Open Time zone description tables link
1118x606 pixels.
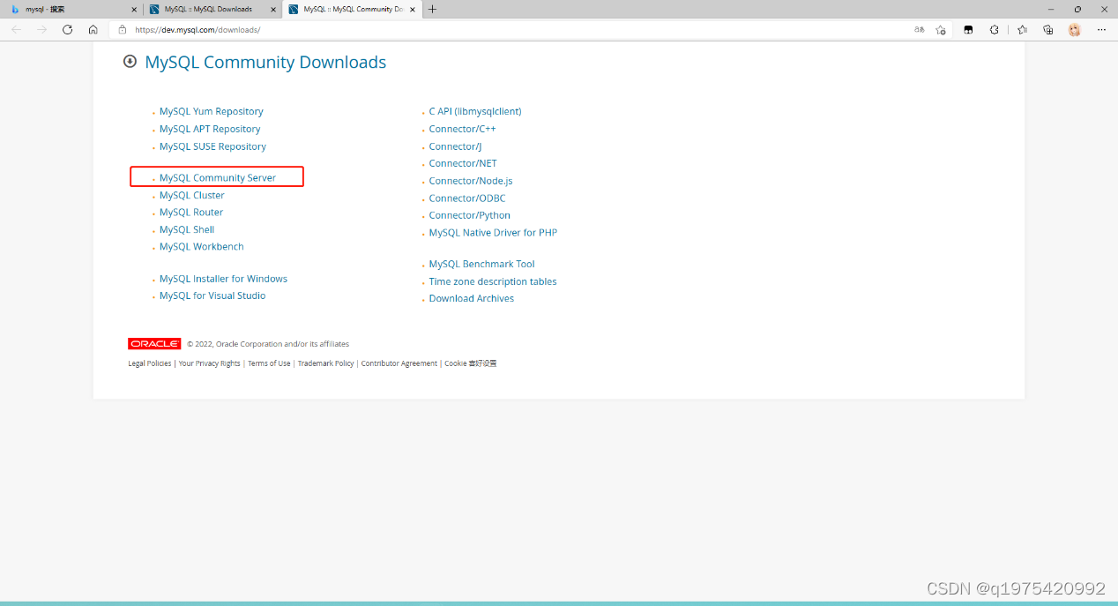point(493,281)
